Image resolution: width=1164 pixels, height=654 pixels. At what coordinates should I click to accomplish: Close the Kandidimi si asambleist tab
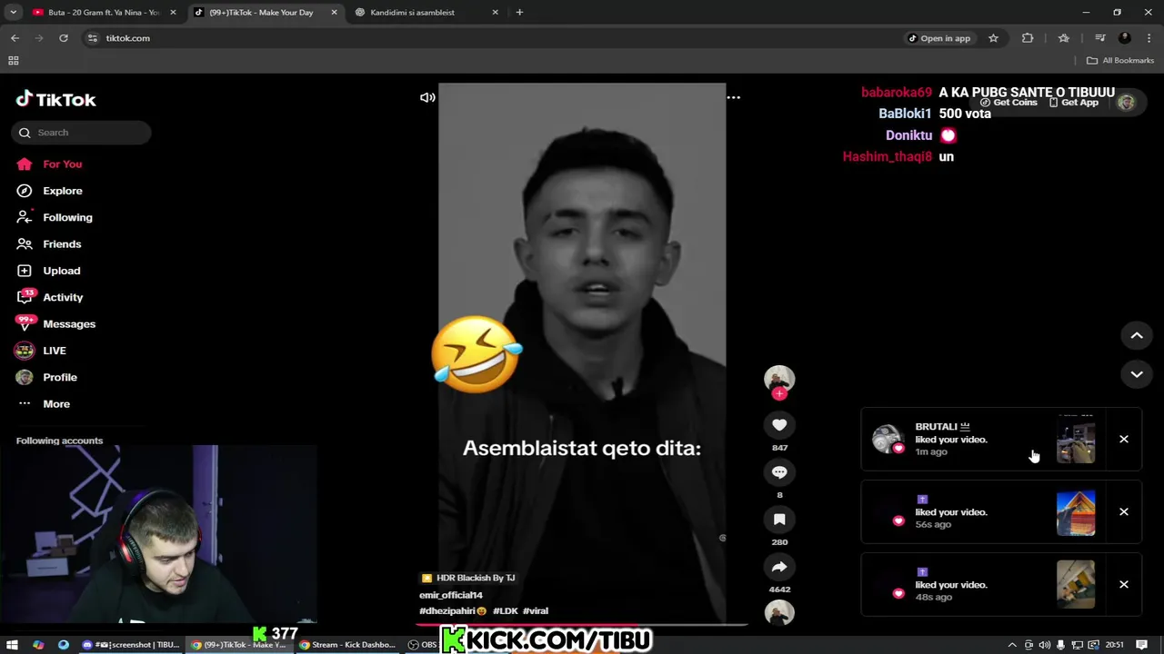pos(495,13)
